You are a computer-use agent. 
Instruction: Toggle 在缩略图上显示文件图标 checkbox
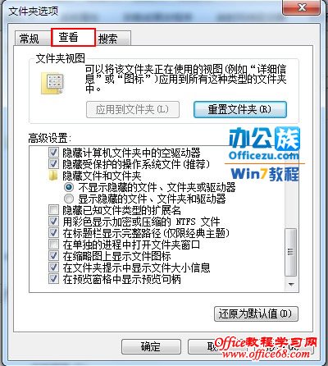pos(53,256)
